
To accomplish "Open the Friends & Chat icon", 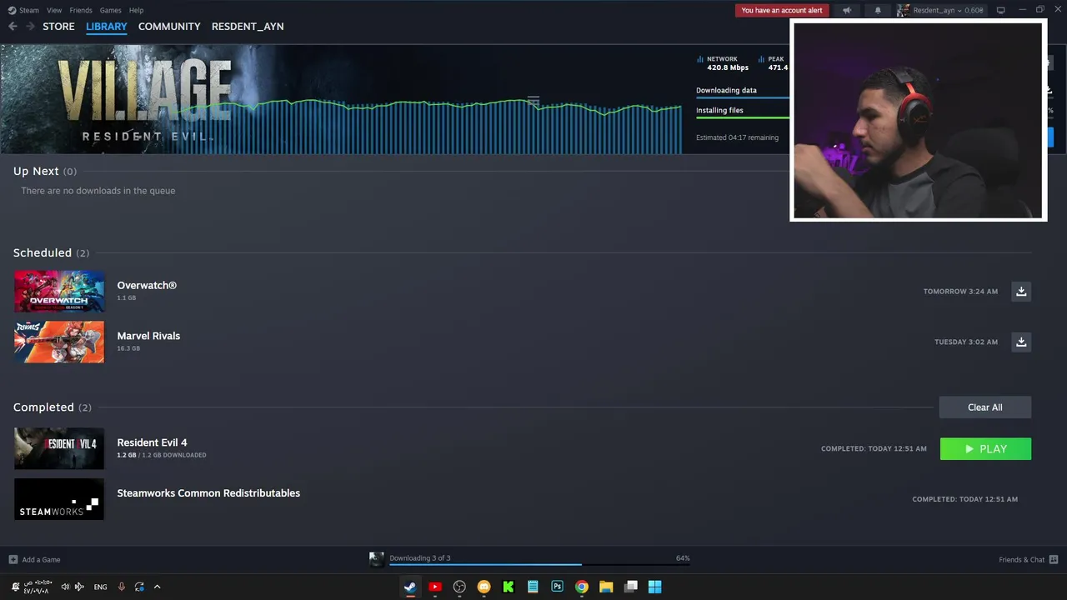I will pos(1054,559).
